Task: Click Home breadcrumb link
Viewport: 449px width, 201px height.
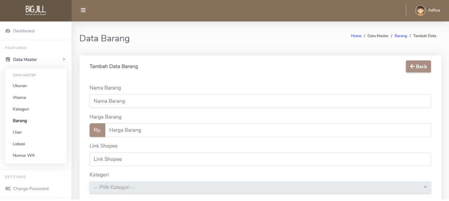Action: point(356,36)
